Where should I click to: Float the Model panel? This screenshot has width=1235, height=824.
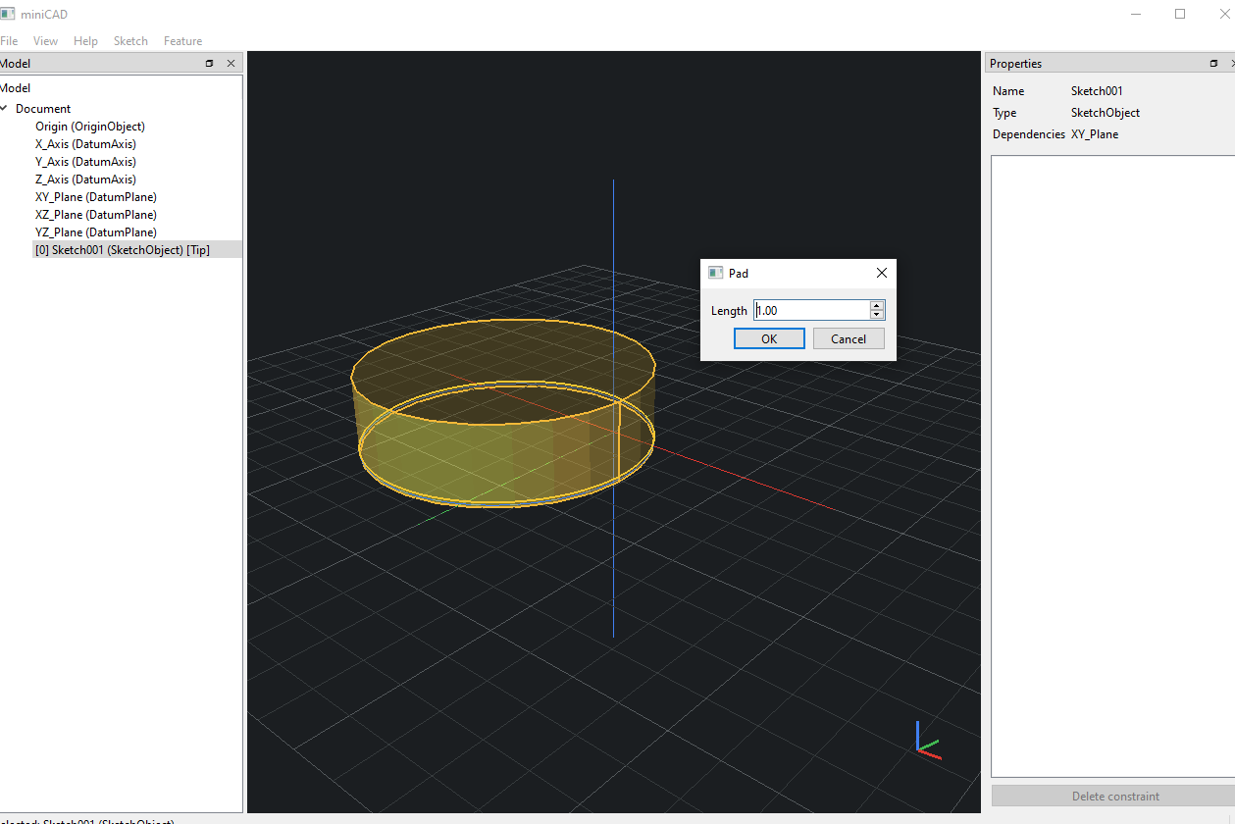pos(209,63)
